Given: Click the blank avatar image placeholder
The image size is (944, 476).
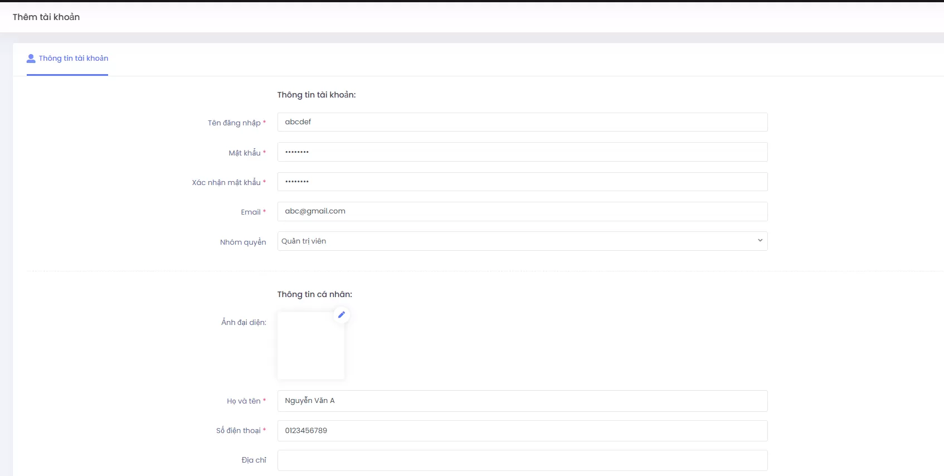Looking at the screenshot, I should [310, 346].
